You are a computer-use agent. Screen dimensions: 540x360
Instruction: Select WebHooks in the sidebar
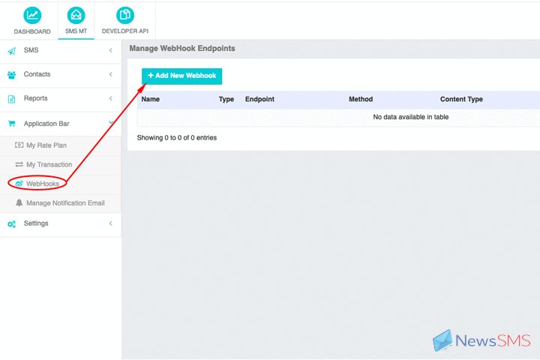(x=42, y=184)
